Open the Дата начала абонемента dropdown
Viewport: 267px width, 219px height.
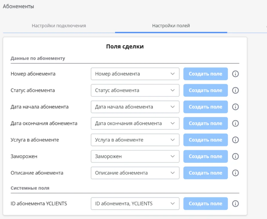(135, 107)
